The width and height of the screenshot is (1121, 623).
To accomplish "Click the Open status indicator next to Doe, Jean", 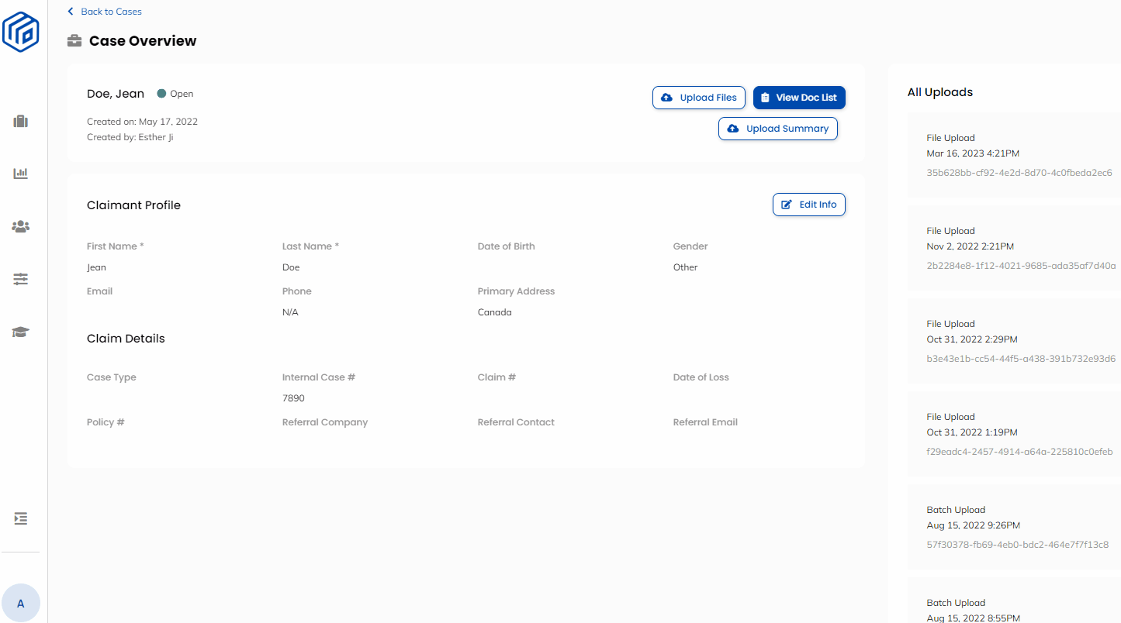I will pos(175,93).
